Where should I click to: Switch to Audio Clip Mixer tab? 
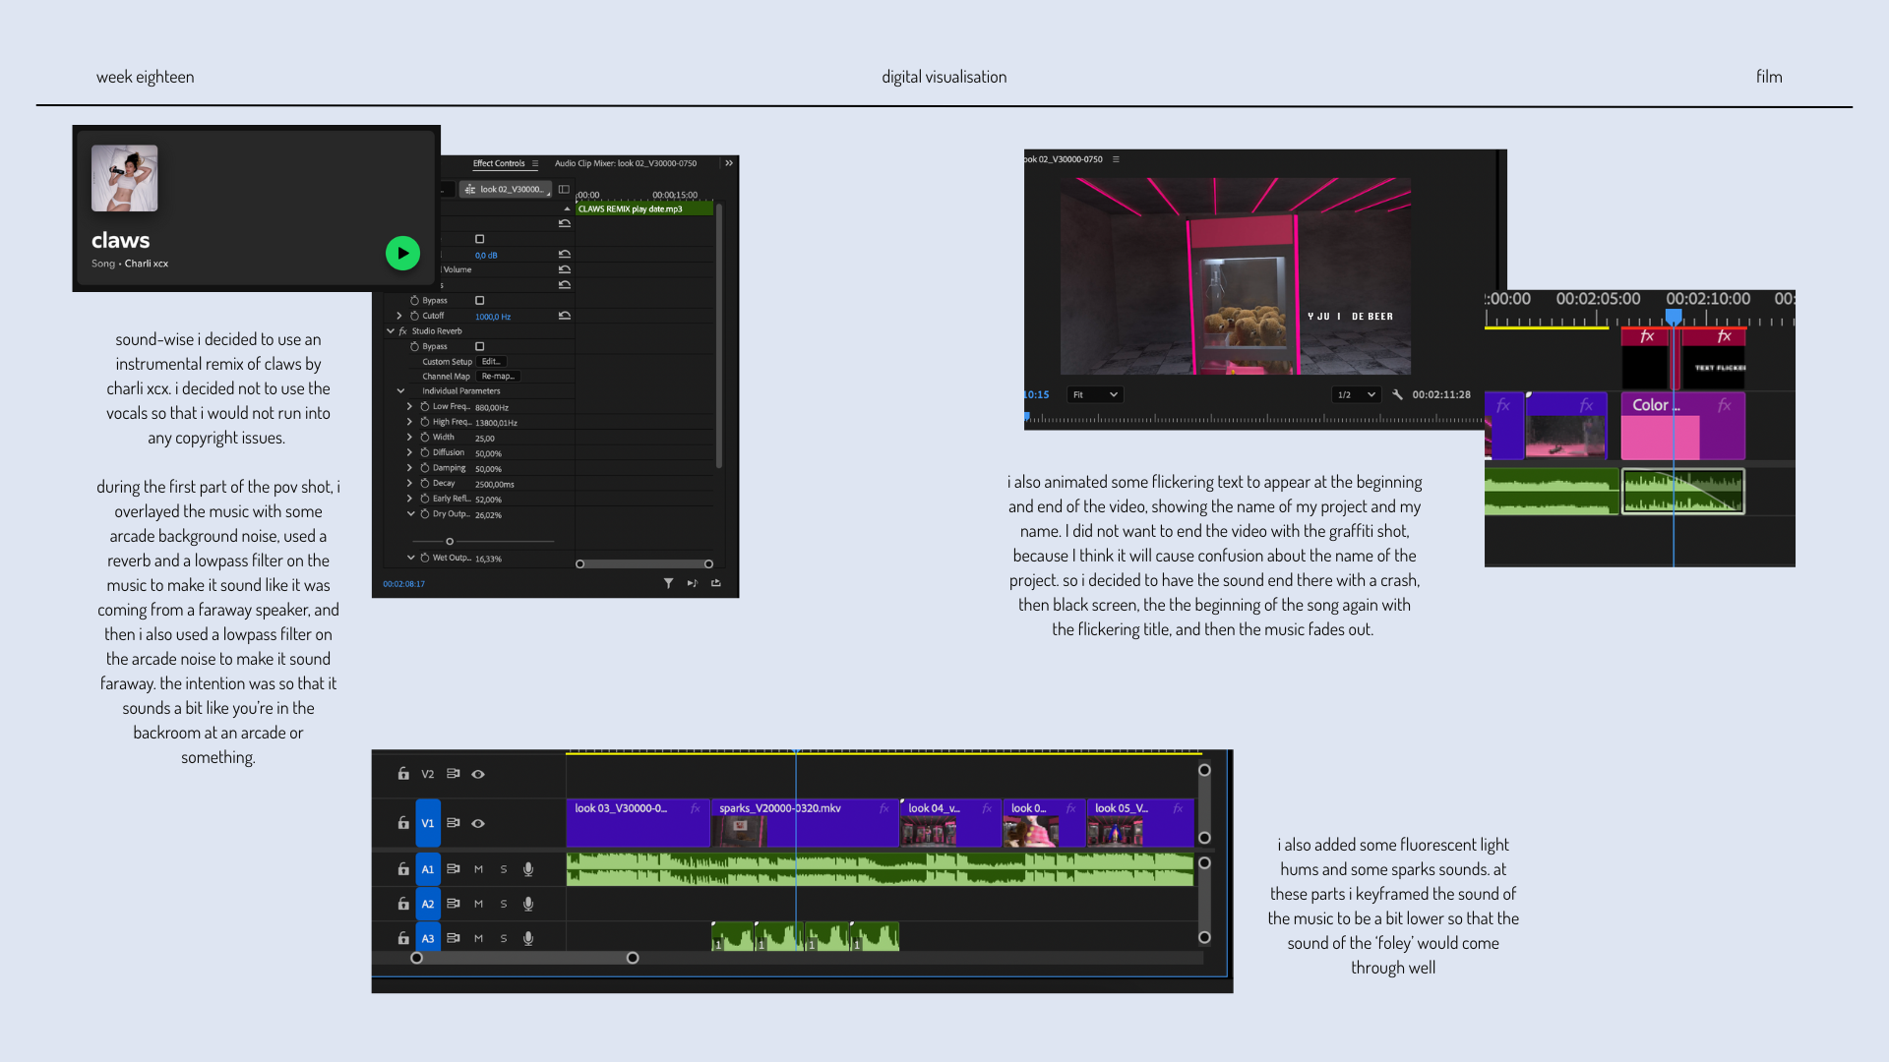tap(625, 163)
